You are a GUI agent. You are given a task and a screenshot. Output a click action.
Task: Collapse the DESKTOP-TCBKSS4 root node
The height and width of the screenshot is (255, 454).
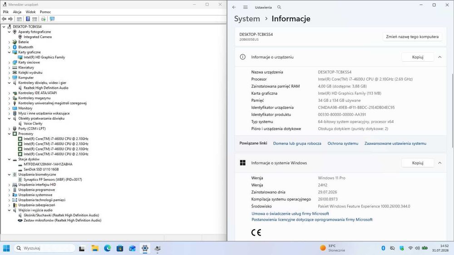[4, 27]
